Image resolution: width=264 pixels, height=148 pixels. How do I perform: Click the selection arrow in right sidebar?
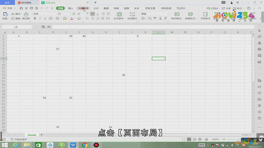(259, 30)
